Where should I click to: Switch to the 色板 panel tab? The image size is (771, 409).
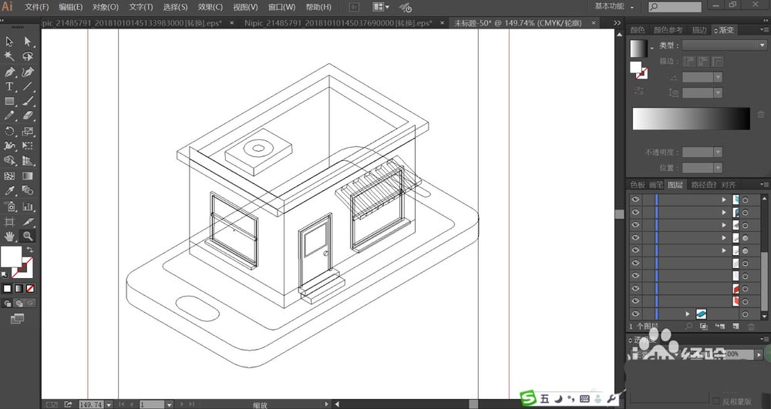tap(638, 185)
